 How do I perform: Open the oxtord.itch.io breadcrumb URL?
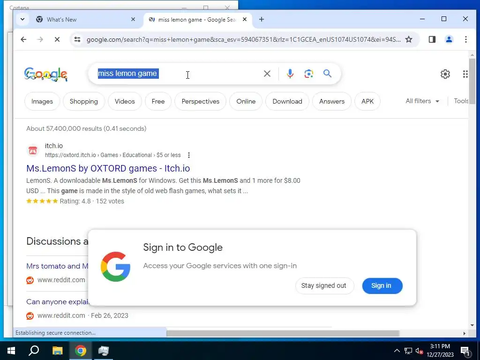point(112,155)
